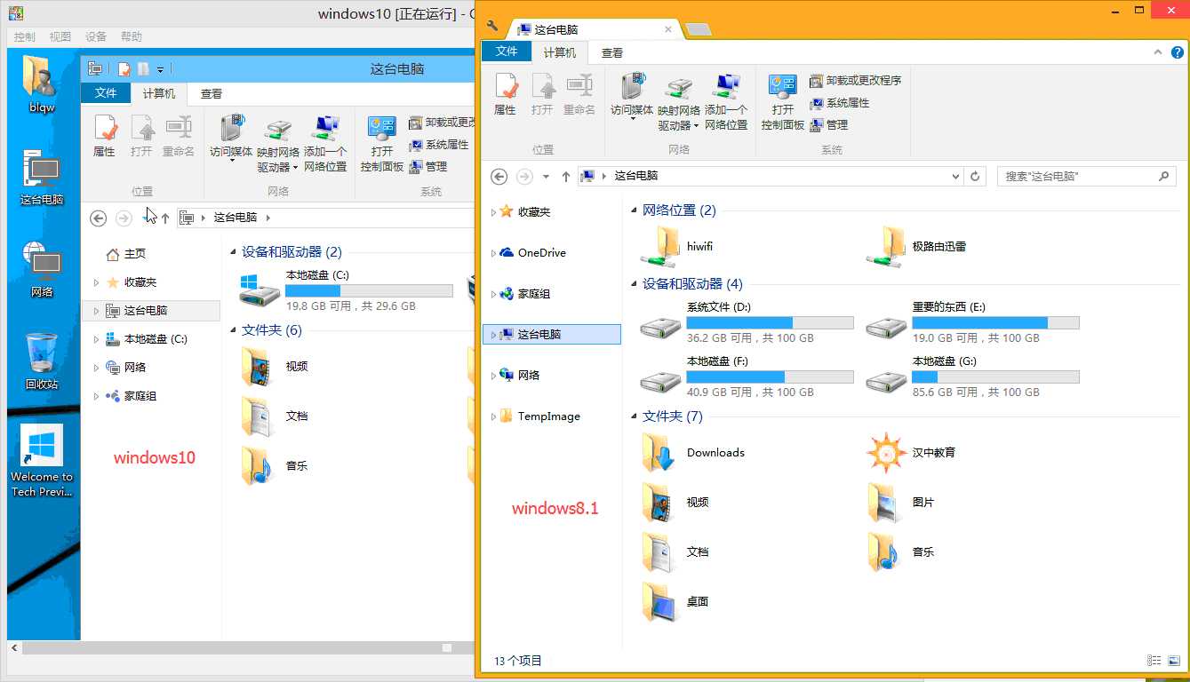Collapse ribbon arrow in Windows 8.1 explorer
The image size is (1190, 682).
[x=1158, y=52]
